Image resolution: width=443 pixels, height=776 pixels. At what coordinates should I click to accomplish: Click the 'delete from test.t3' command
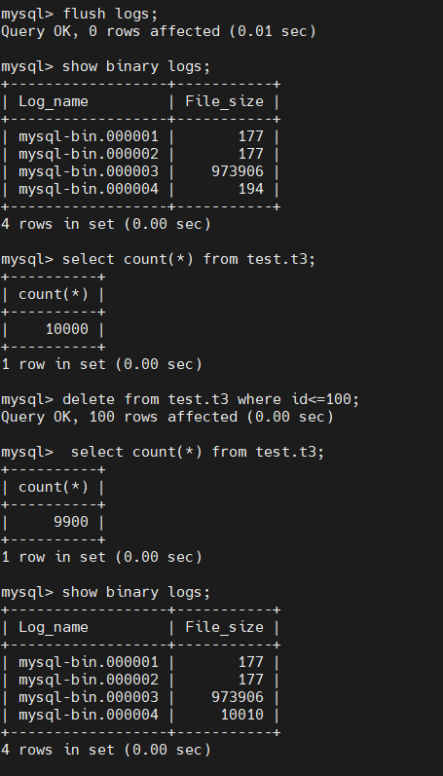point(210,399)
